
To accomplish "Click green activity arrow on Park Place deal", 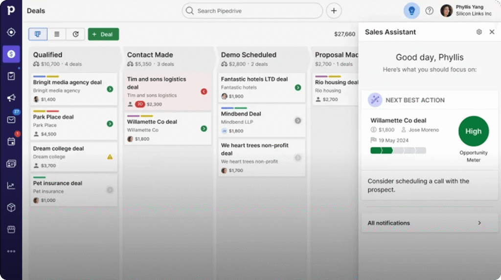I will [110, 124].
